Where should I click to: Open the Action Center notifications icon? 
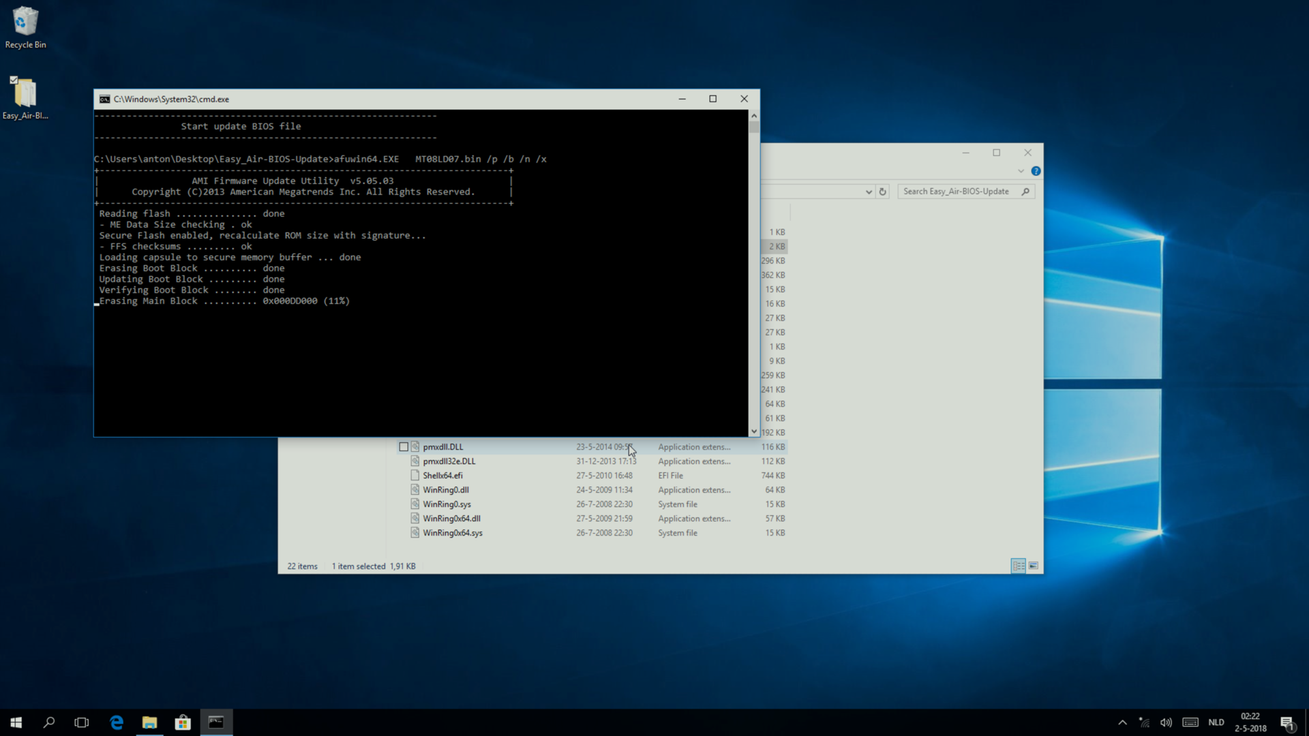pos(1287,722)
